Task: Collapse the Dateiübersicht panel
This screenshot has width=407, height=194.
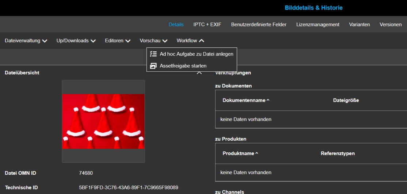Action: pyautogui.click(x=199, y=73)
